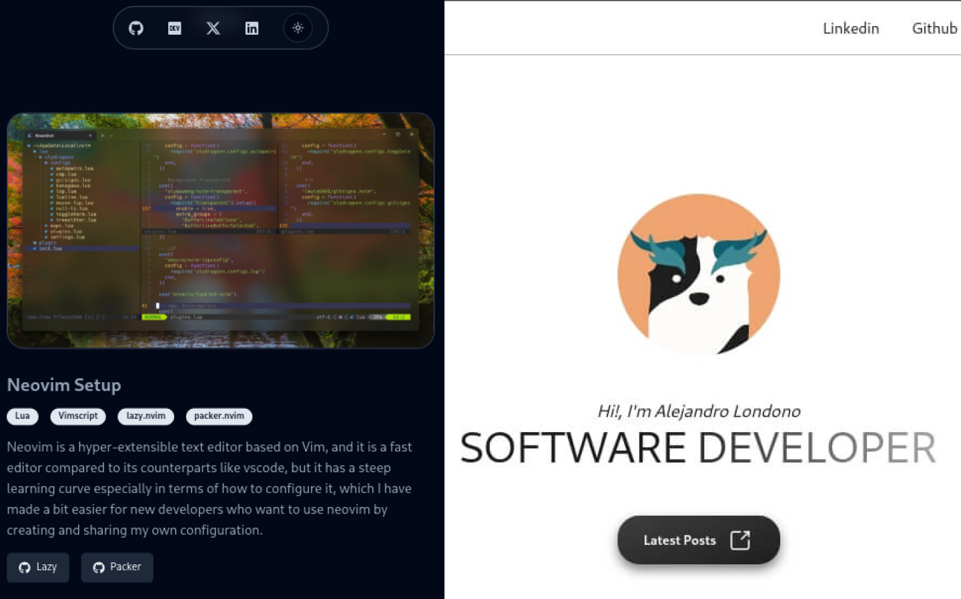This screenshot has height=599, width=961.
Task: Open the X (Twitter) profile icon
Action: (213, 28)
